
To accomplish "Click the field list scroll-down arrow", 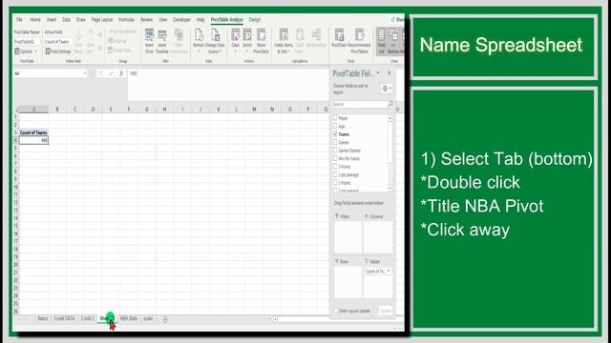I will 390,189.
